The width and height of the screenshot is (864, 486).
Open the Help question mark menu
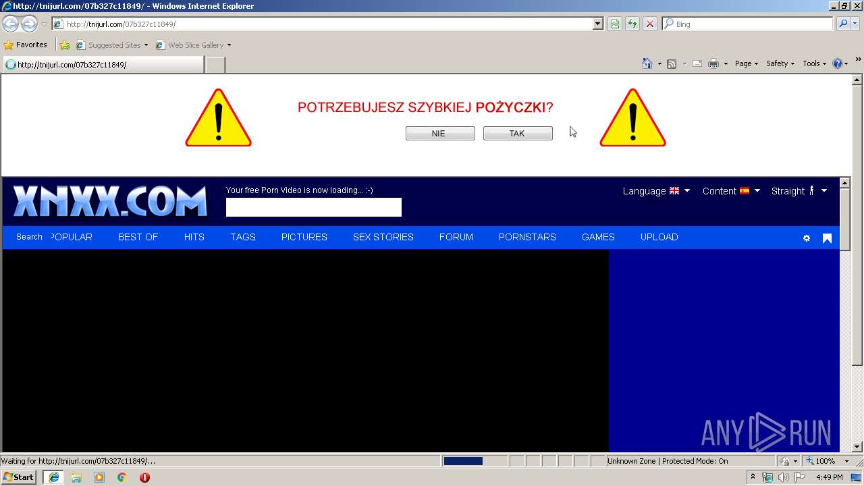840,63
